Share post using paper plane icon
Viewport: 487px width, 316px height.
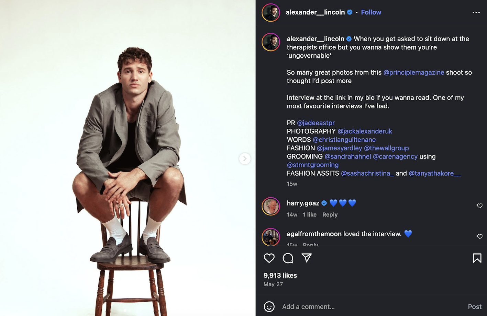307,258
